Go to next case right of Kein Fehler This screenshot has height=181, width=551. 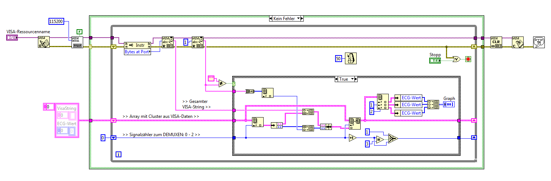point(302,18)
